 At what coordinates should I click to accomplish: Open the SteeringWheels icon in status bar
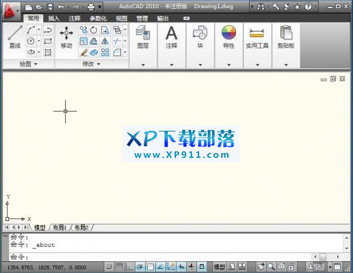tap(282, 266)
